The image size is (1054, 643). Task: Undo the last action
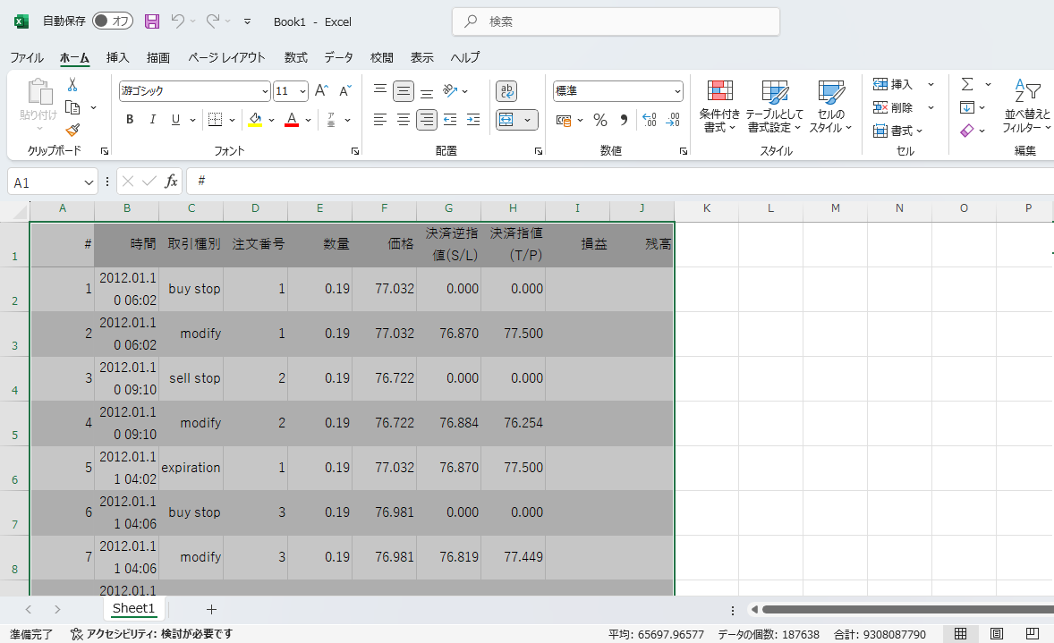(177, 21)
